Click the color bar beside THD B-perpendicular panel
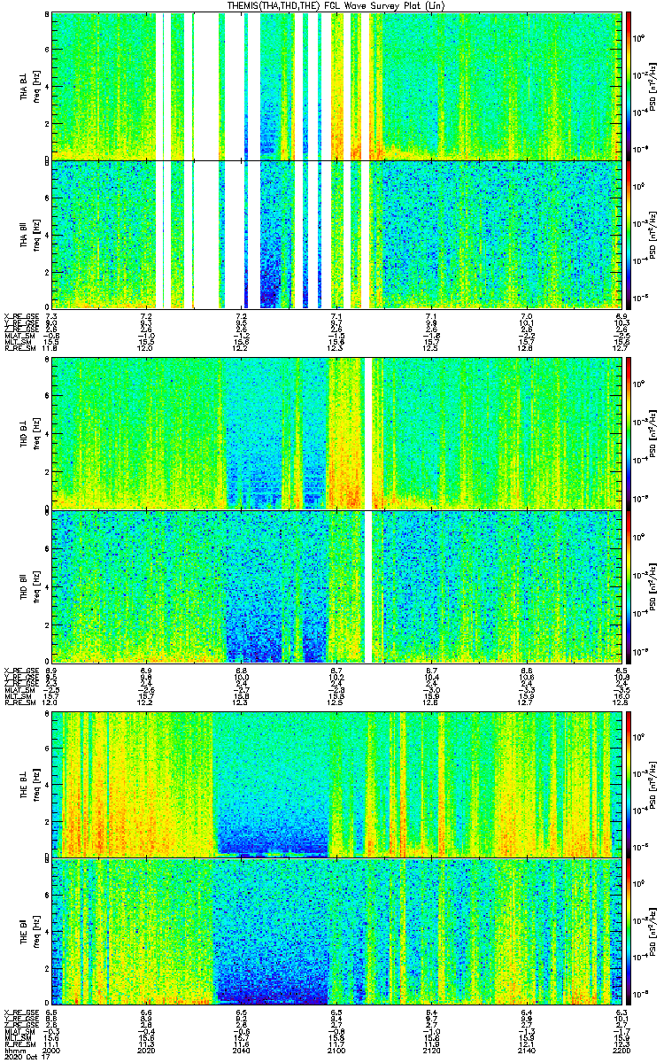The height and width of the screenshot is (1063, 664). coord(629,433)
